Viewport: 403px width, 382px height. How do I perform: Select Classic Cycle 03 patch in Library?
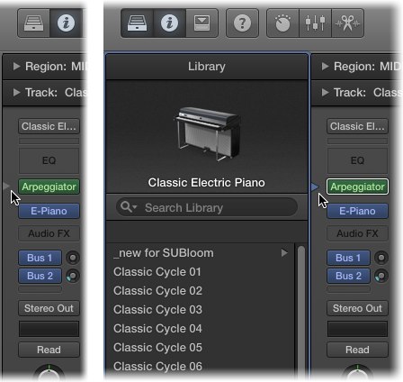[x=157, y=310]
